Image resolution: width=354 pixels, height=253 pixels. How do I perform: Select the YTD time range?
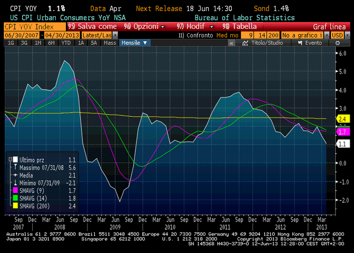tap(65, 43)
